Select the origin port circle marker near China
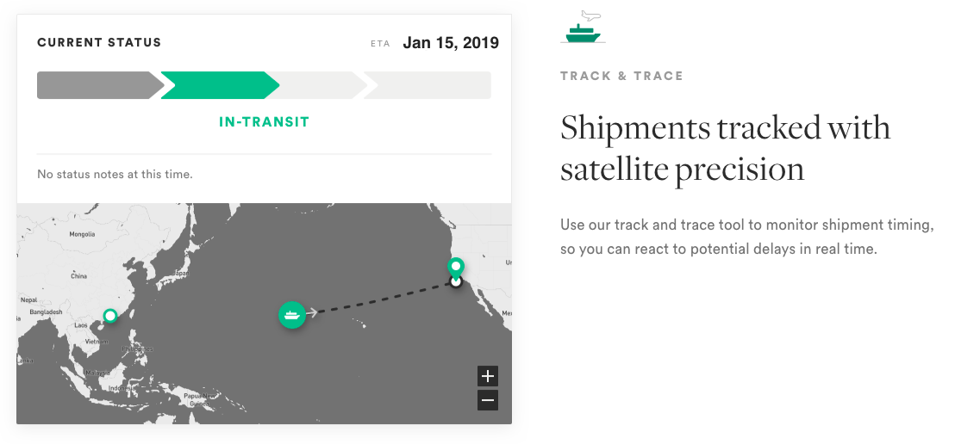Viewport: 955px width, 444px height. (110, 316)
